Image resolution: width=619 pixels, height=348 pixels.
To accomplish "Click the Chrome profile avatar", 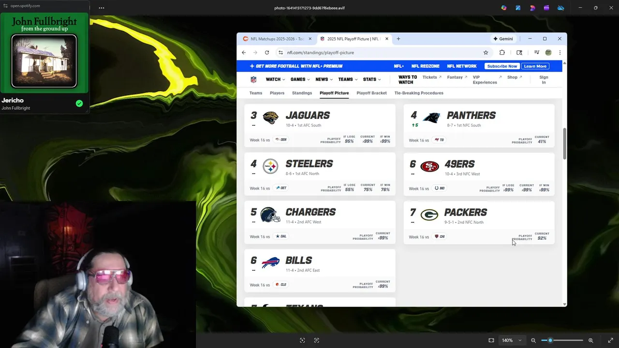I will click(x=548, y=52).
